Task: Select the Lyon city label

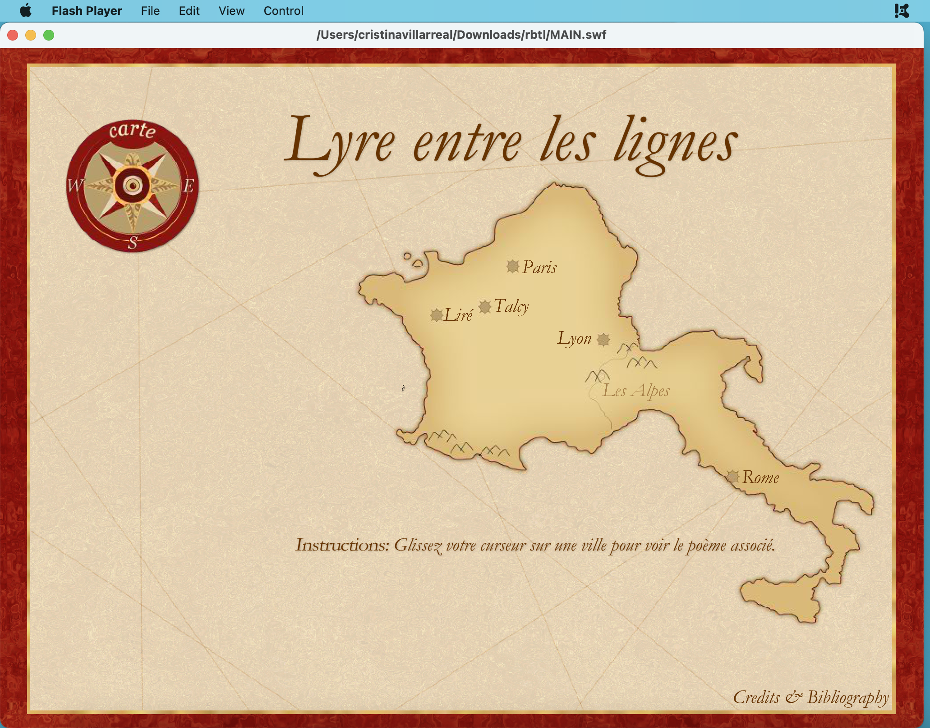Action: click(575, 339)
